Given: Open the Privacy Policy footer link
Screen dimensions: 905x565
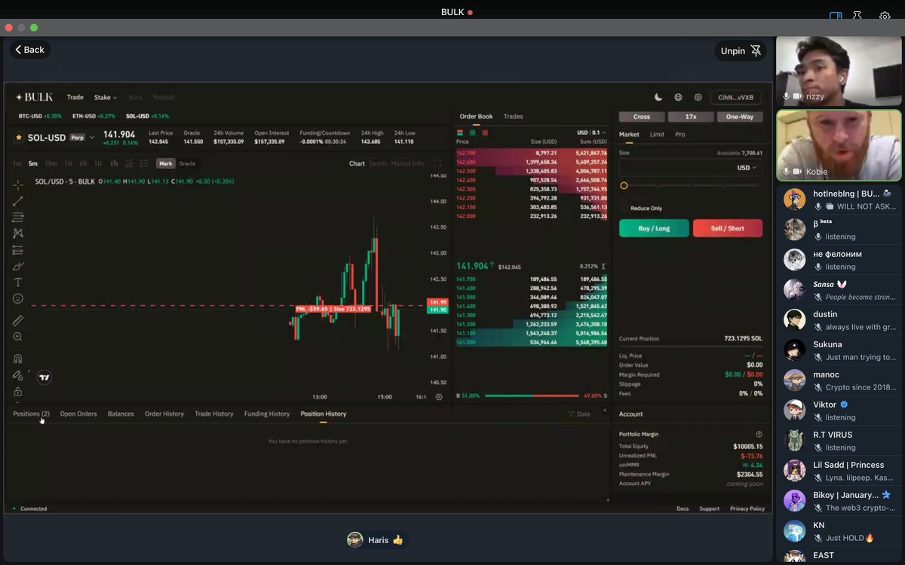Looking at the screenshot, I should coord(747,508).
